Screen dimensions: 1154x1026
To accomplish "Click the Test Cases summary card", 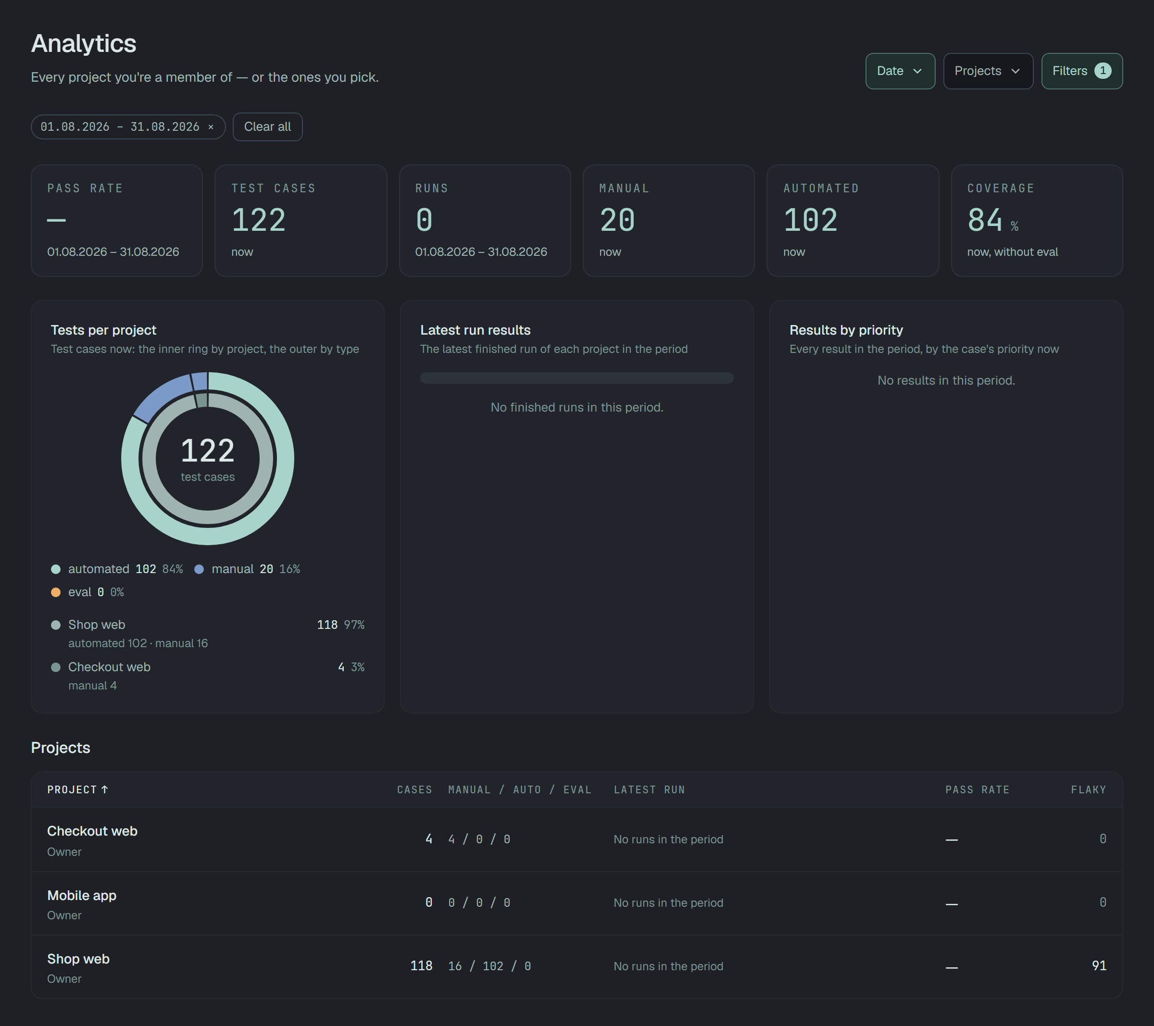I will 301,221.
